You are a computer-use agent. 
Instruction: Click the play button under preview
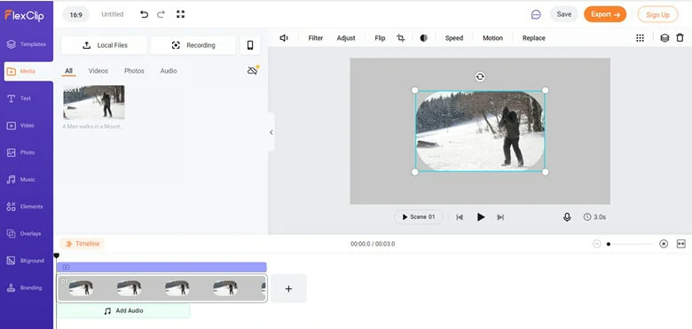point(481,217)
